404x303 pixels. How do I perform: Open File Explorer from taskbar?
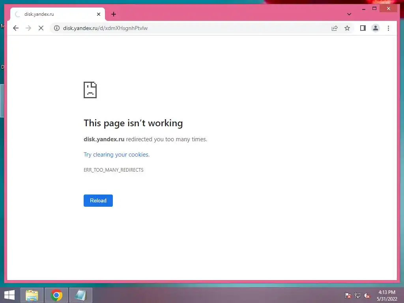point(32,295)
